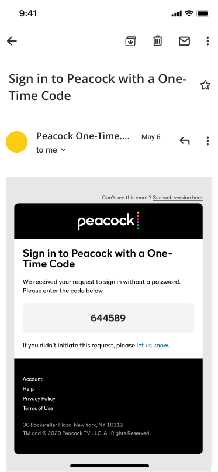
Task: Open the message options three-dot menu
Action: pyautogui.click(x=207, y=141)
